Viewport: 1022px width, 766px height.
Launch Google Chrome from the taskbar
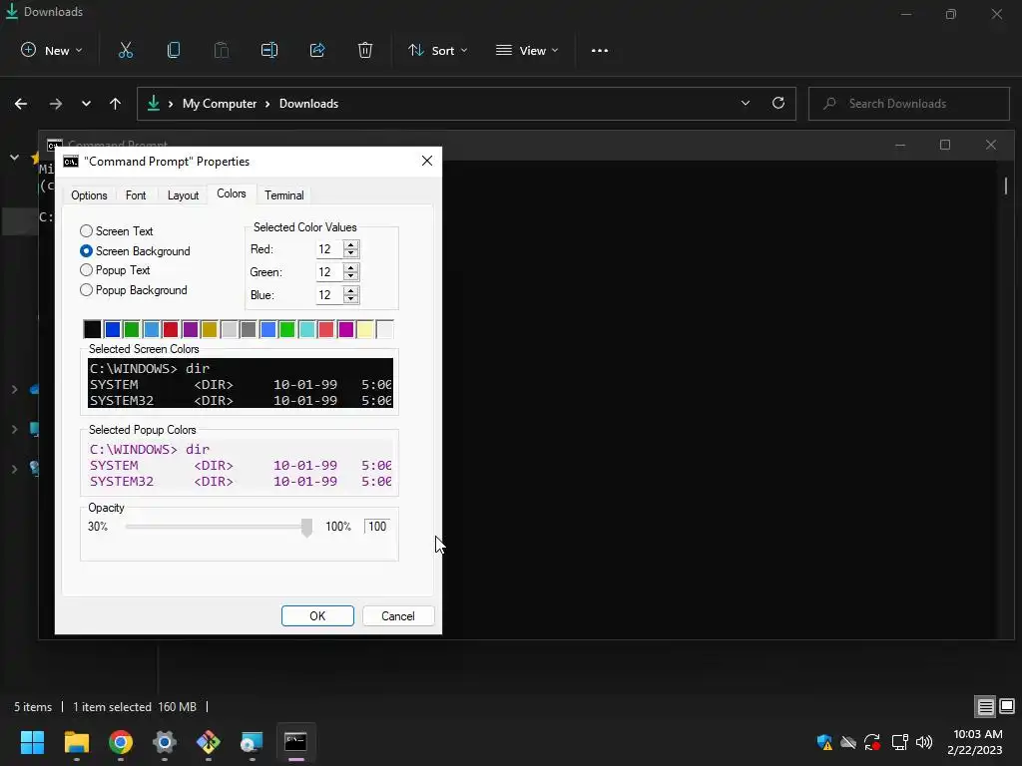[x=121, y=742]
